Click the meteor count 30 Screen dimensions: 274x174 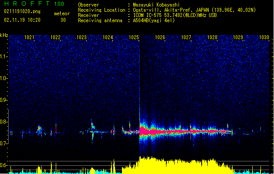(63, 20)
